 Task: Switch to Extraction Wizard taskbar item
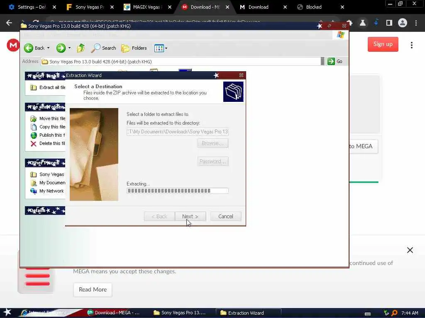coord(249,313)
